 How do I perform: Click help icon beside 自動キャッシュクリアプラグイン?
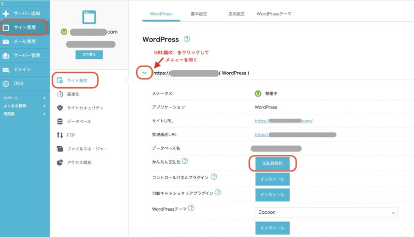coord(218,192)
